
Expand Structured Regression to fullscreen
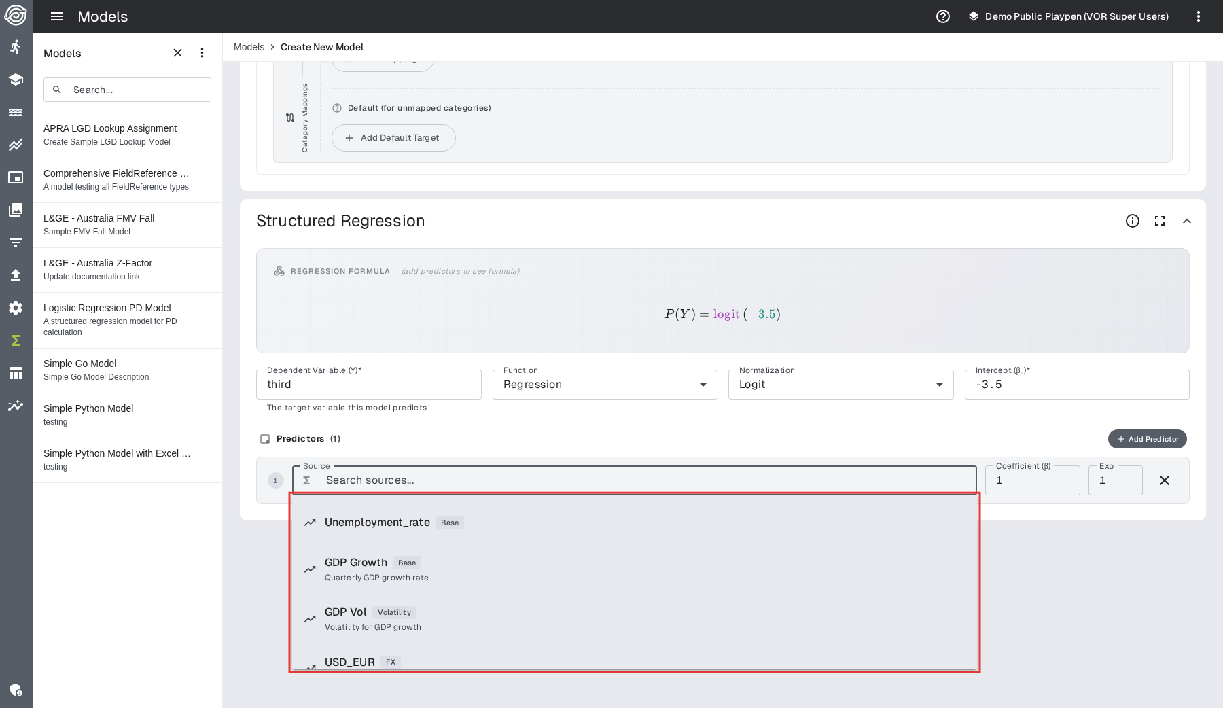click(x=1160, y=221)
